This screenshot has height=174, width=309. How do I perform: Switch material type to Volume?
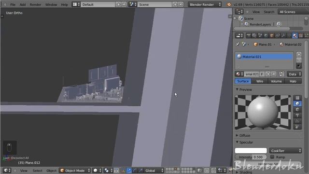click(276, 81)
